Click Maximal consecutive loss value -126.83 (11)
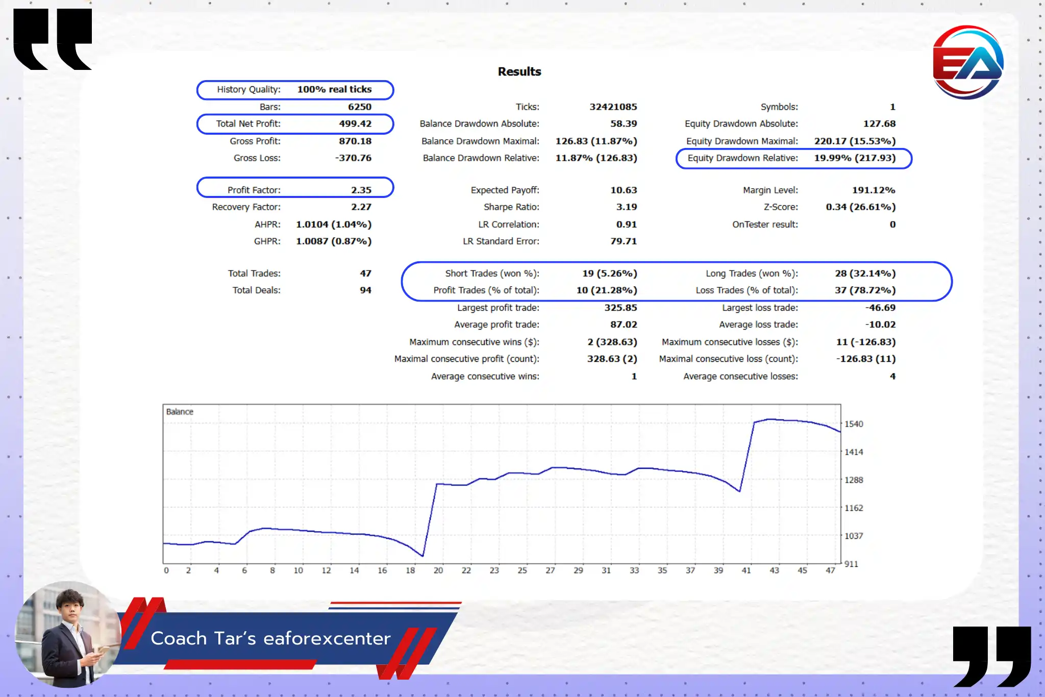1045x697 pixels. pos(866,359)
